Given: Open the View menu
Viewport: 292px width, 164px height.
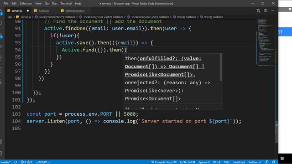Looking at the screenshot, I should 38,3.
